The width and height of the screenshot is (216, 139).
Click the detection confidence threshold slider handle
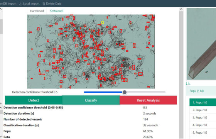tap(125, 92)
